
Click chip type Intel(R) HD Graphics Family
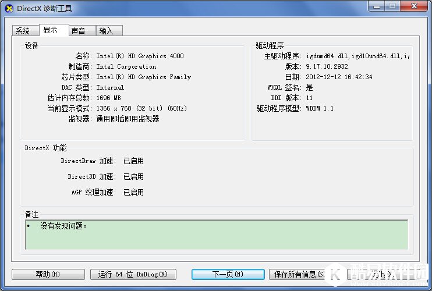(144, 77)
